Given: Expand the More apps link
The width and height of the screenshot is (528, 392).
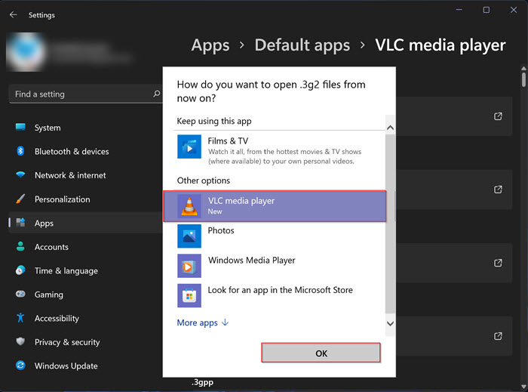Looking at the screenshot, I should coord(203,323).
